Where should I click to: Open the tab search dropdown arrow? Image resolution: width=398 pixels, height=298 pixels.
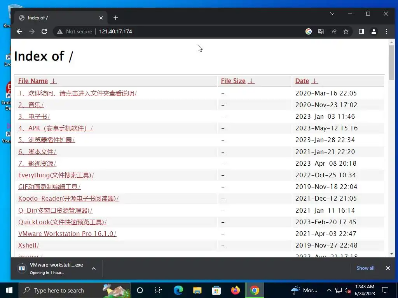coord(332,14)
